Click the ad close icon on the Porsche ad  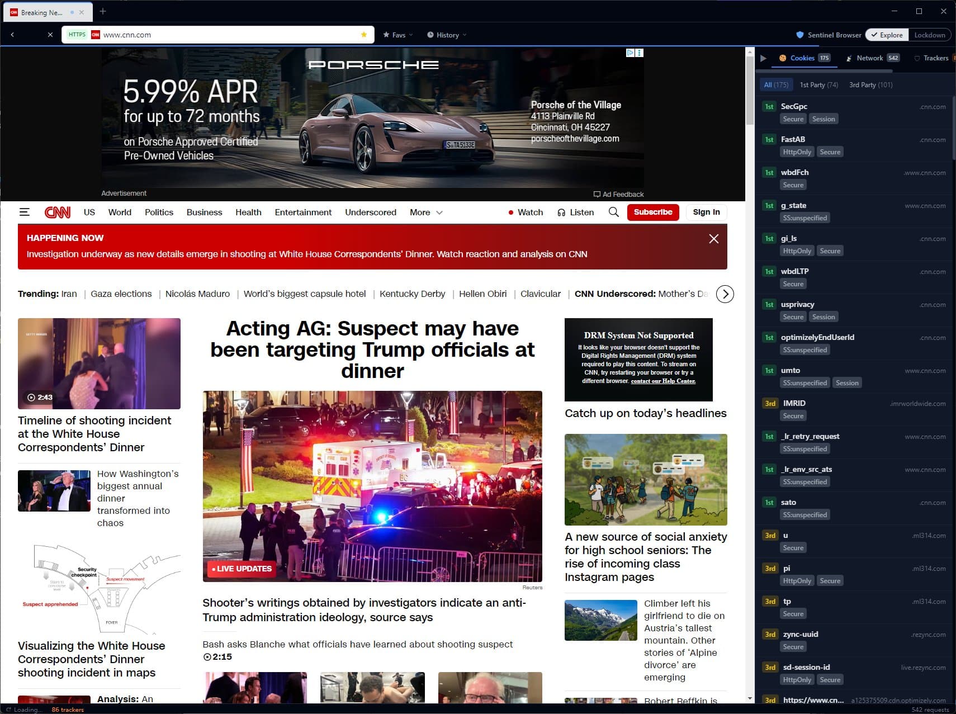point(640,53)
